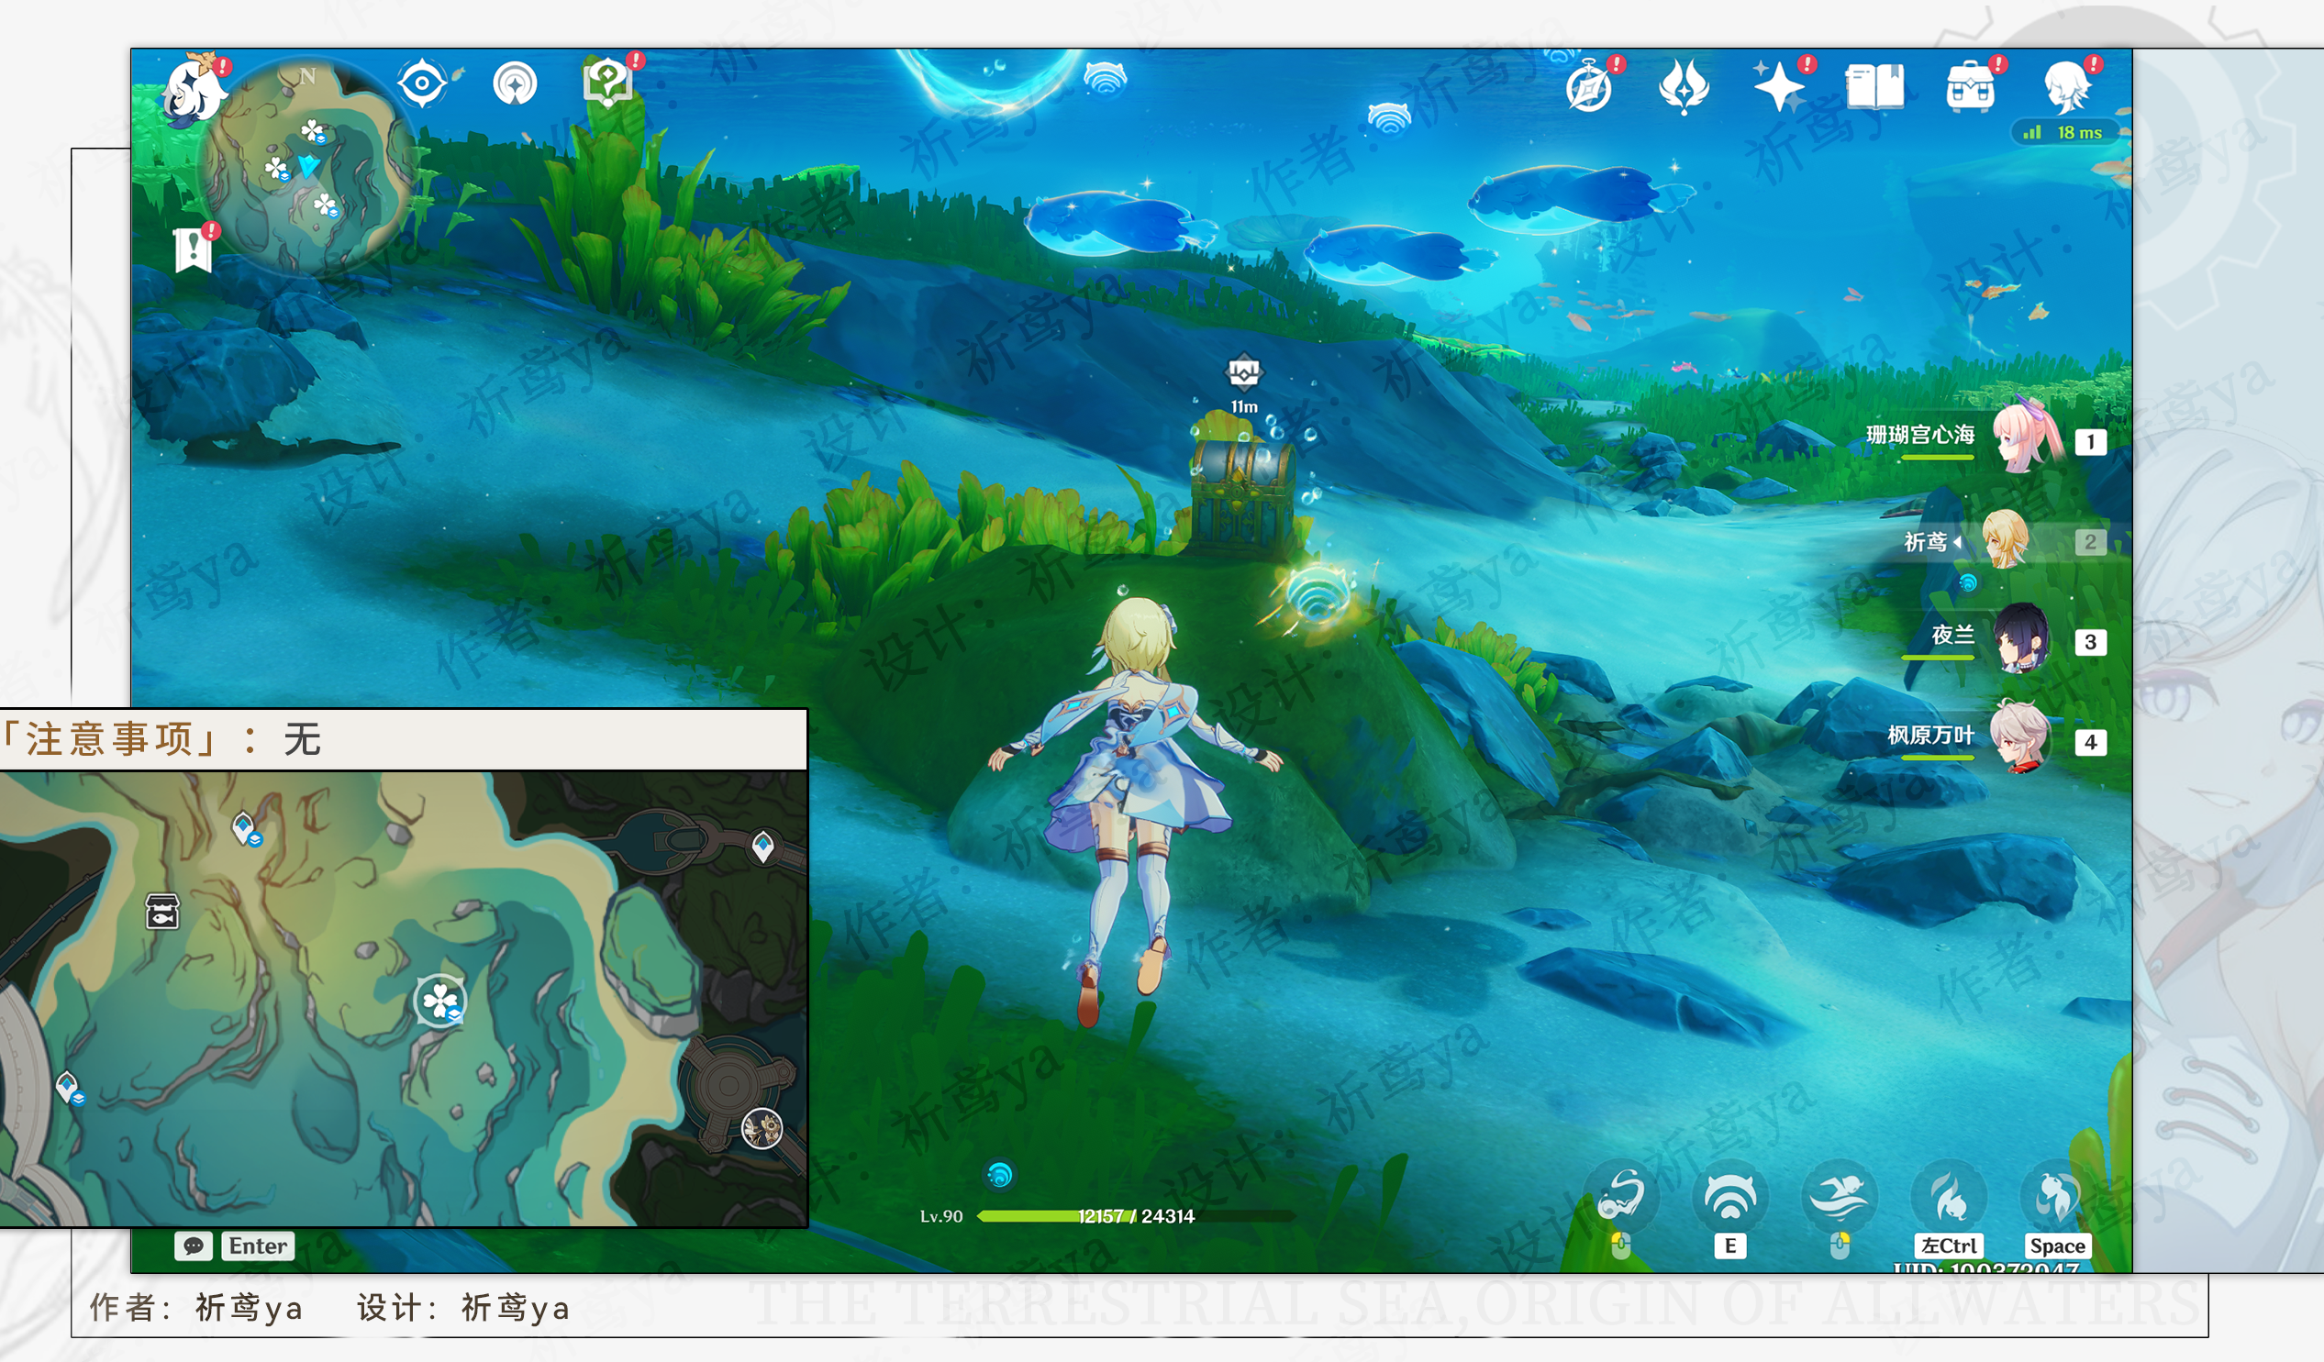Click the glowing sonar shell beside the chest
This screenshot has width=2324, height=1362.
(1318, 593)
